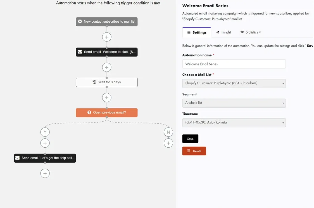Click the 'Automation starts when' heading text
Screen dimensions: 314x208
108,3
